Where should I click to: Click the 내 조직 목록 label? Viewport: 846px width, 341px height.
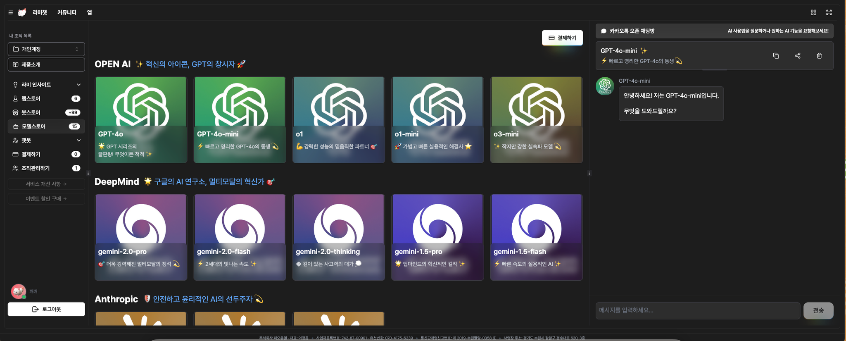(x=21, y=36)
